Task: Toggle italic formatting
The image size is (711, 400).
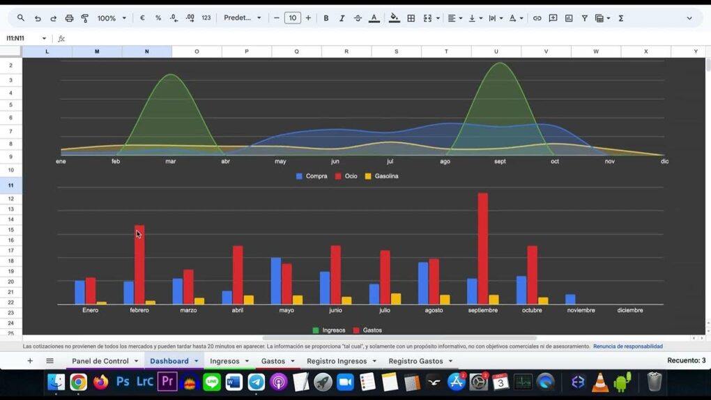Action: point(342,18)
